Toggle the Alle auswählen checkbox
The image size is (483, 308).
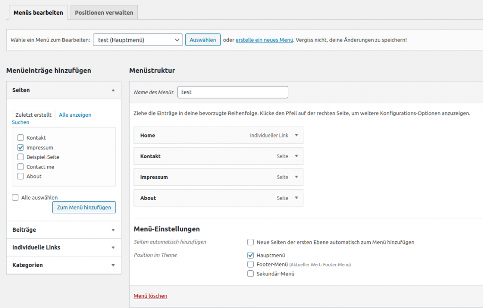(x=15, y=197)
